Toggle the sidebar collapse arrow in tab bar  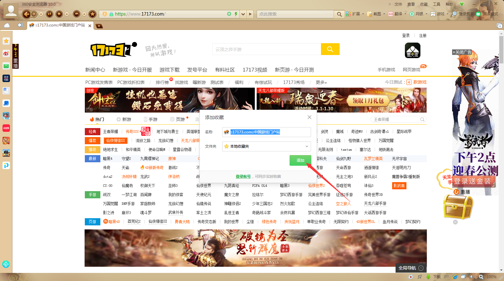pos(20,25)
